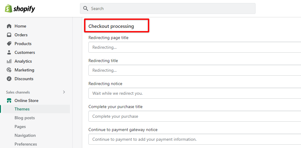
Task: Click the Marketing target icon
Action: point(9,70)
